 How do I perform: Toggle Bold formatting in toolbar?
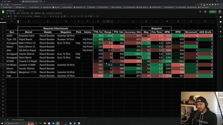click(x=51, y=16)
